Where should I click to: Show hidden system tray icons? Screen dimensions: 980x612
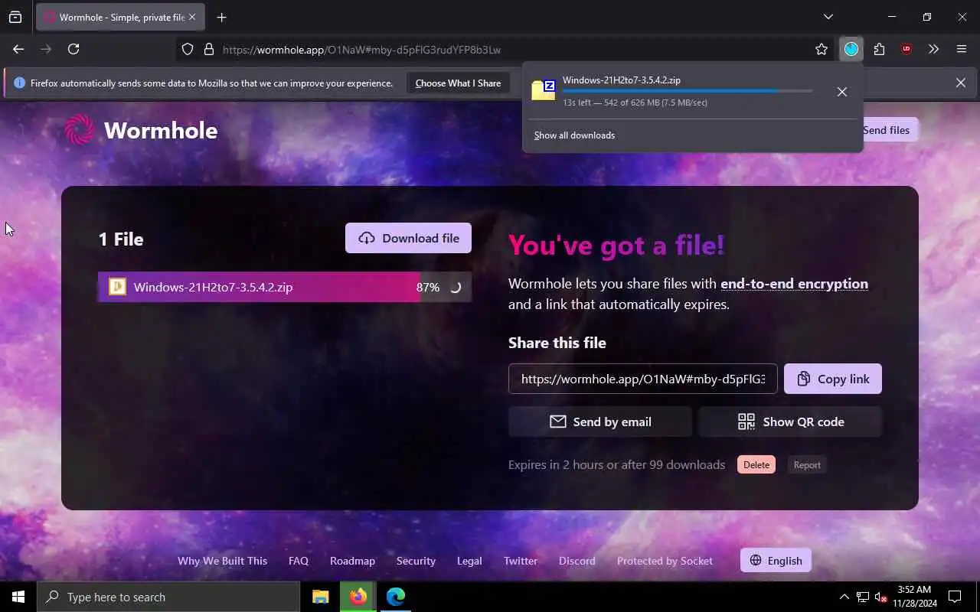(x=844, y=597)
